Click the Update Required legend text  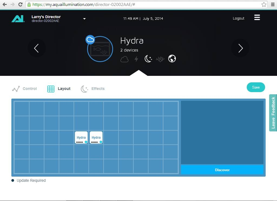pos(31,180)
